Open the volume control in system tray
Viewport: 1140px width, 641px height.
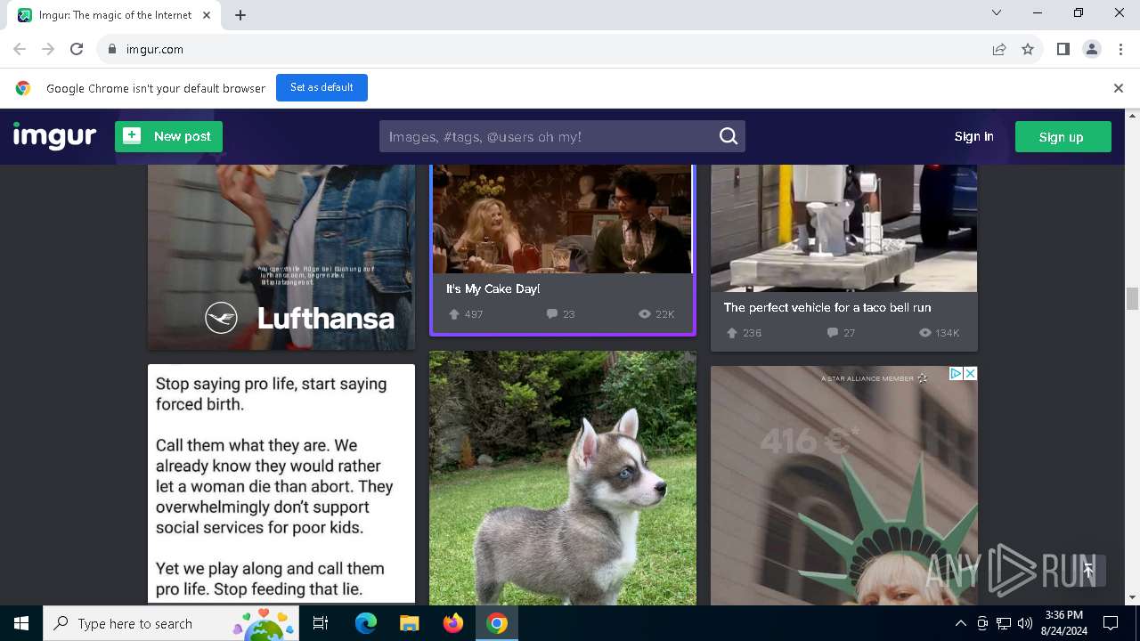pyautogui.click(x=1025, y=623)
